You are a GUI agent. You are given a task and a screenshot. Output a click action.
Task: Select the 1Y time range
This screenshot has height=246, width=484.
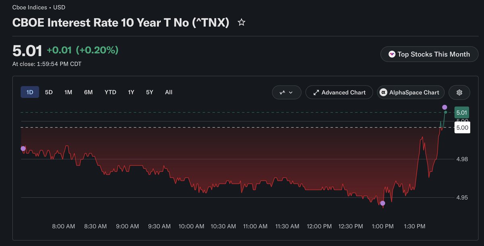[x=131, y=92]
